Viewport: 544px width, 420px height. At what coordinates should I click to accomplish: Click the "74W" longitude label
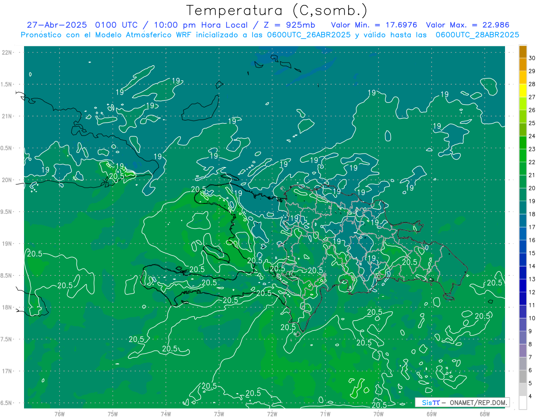click(166, 414)
